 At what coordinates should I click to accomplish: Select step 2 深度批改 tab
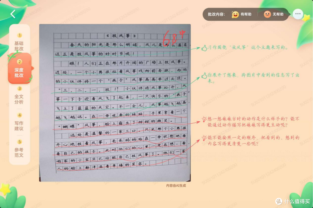[x=19, y=68]
